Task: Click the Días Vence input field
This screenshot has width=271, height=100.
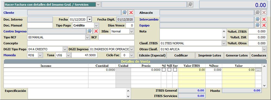Action: (130, 25)
